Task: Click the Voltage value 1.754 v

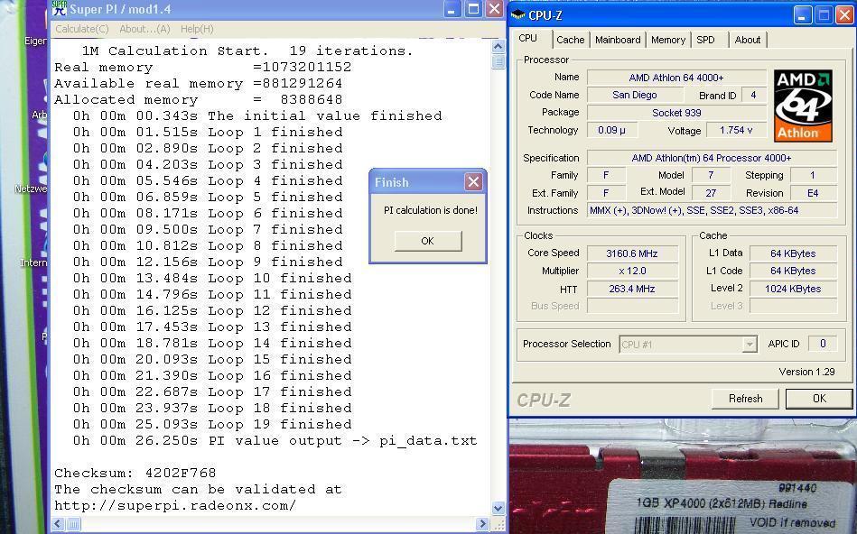Action: pyautogui.click(x=736, y=130)
